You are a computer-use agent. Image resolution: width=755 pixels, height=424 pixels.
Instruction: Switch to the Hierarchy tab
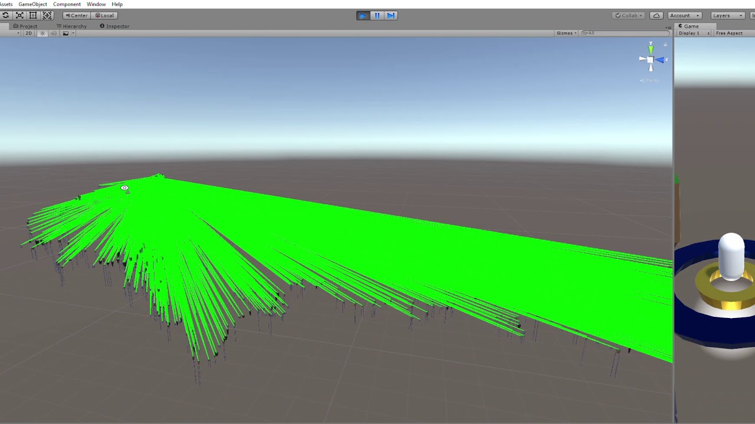click(71, 26)
